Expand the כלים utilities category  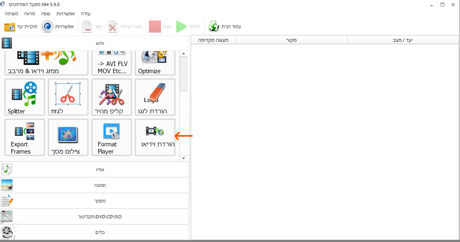coord(94,232)
